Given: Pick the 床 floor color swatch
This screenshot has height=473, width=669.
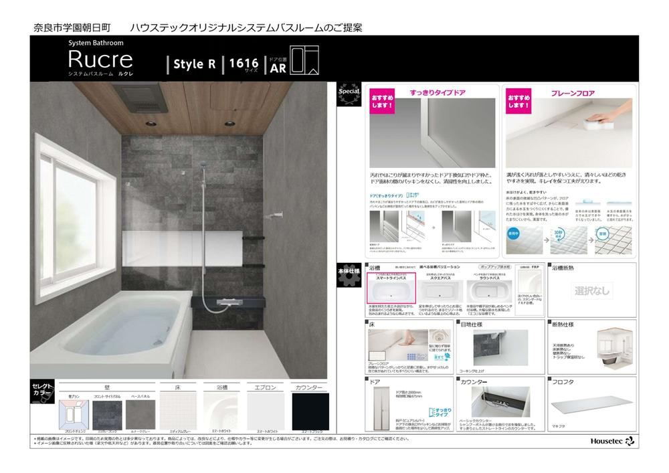Looking at the screenshot, I should coord(178,411).
